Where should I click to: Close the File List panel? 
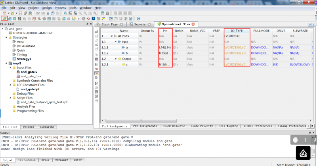pyautogui.click(x=91, y=24)
